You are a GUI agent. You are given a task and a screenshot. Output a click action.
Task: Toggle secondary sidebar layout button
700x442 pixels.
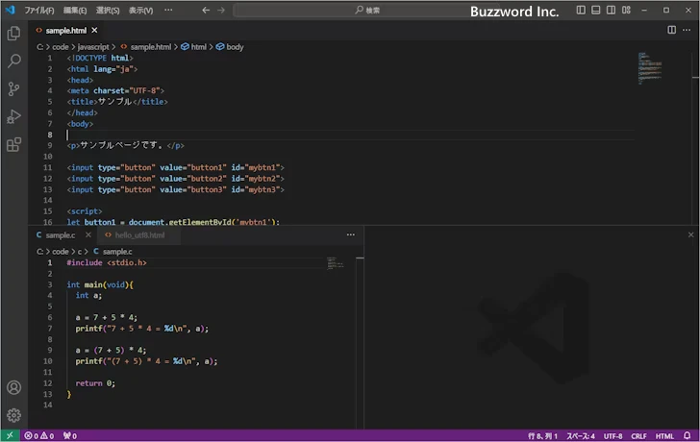(610, 10)
